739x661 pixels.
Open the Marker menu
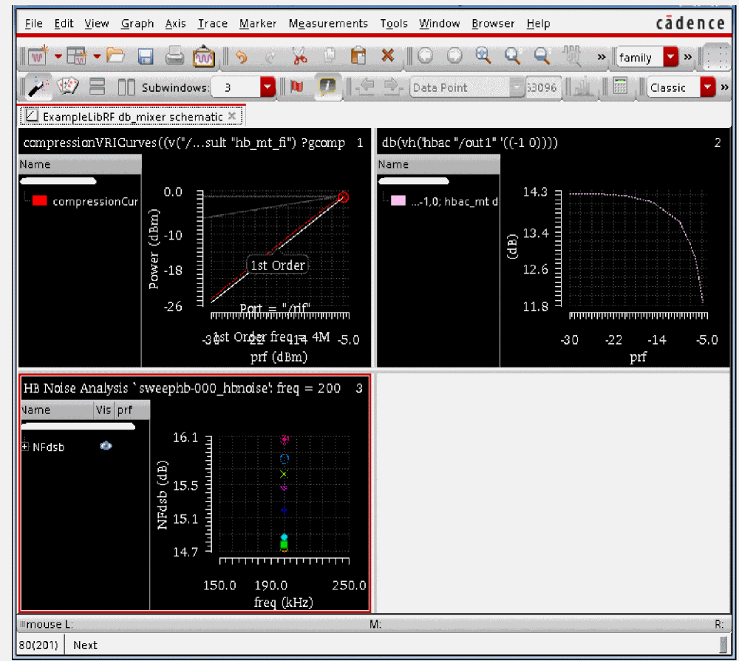click(257, 24)
